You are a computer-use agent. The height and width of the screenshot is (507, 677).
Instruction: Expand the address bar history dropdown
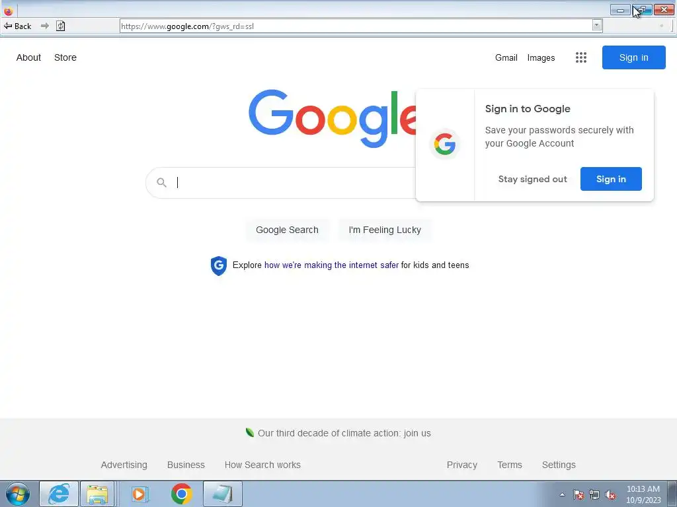(x=597, y=26)
